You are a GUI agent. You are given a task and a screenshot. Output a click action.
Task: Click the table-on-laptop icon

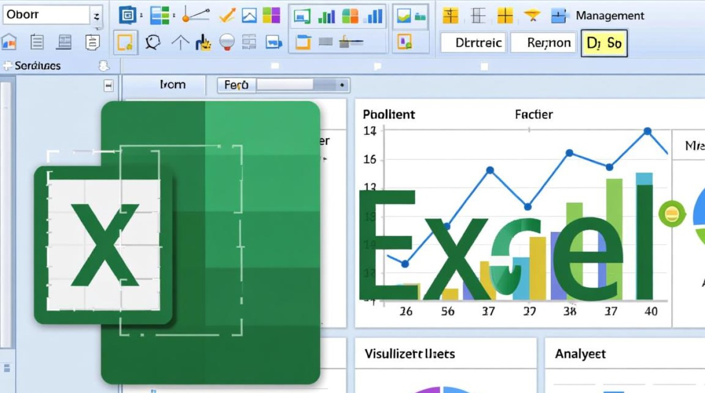pyautogui.click(x=64, y=41)
